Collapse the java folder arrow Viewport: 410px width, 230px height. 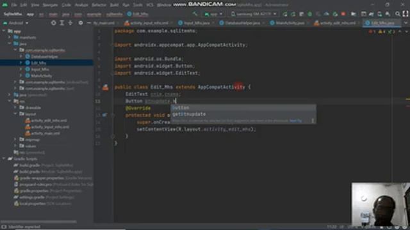coord(10,43)
